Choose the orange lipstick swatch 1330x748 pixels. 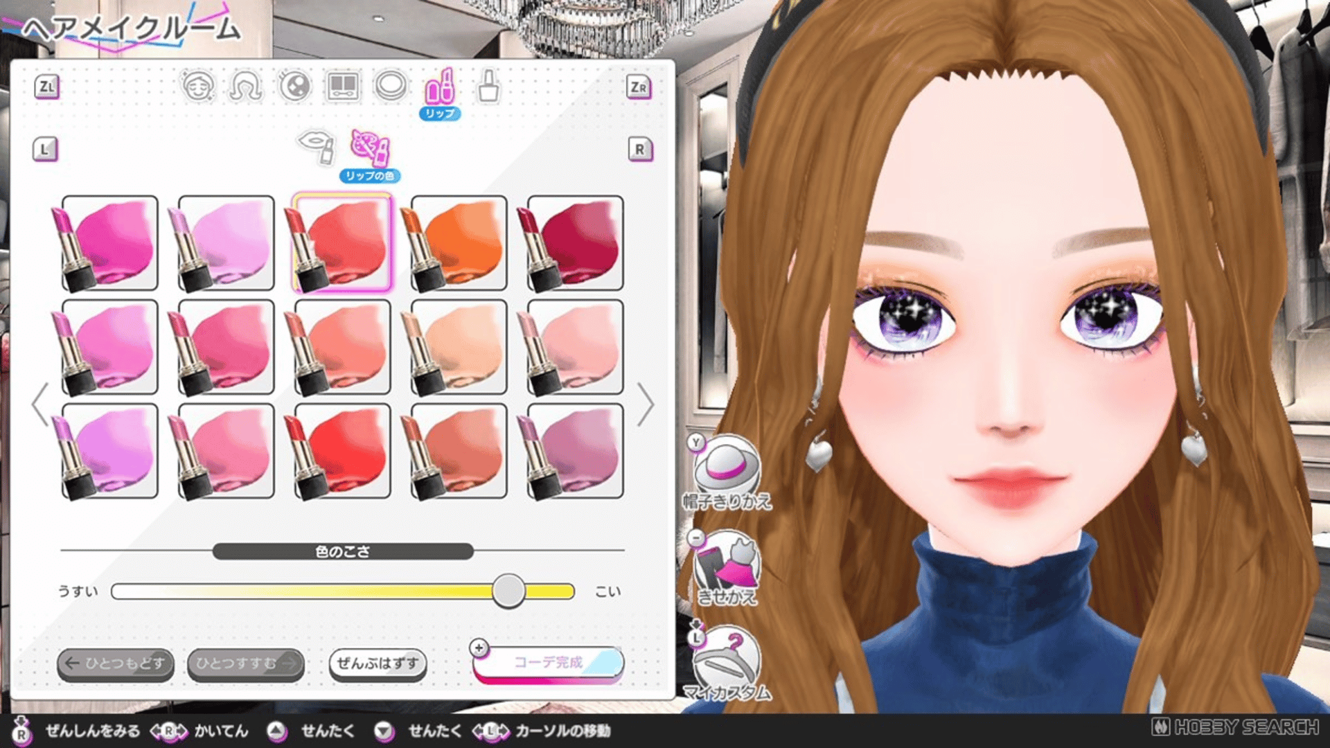(x=459, y=243)
